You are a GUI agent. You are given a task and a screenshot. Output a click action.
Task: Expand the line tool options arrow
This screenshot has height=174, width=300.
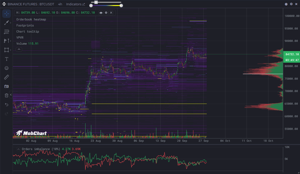point(11,23)
